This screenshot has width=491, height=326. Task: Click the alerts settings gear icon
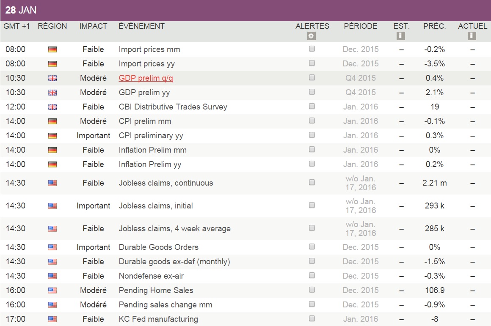[312, 36]
